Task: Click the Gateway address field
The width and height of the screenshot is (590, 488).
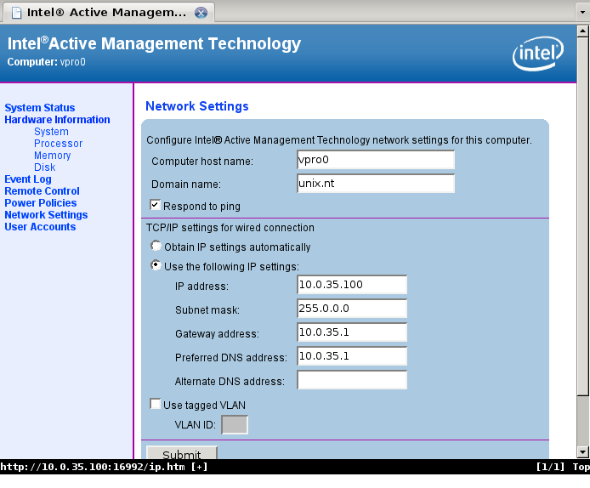Action: (352, 332)
